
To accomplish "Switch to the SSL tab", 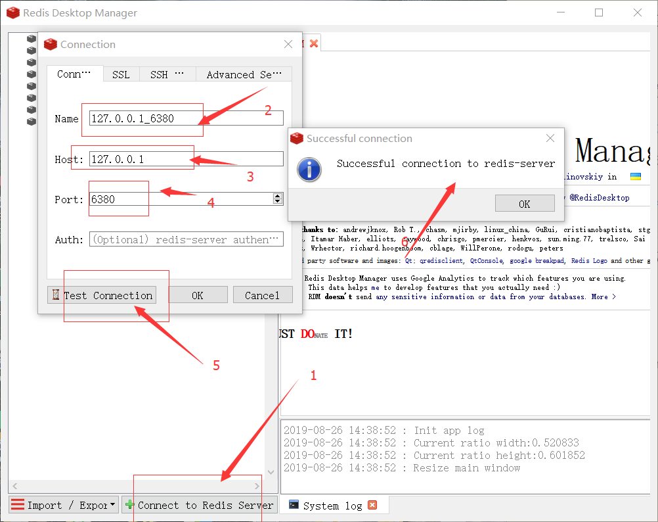I will click(121, 74).
